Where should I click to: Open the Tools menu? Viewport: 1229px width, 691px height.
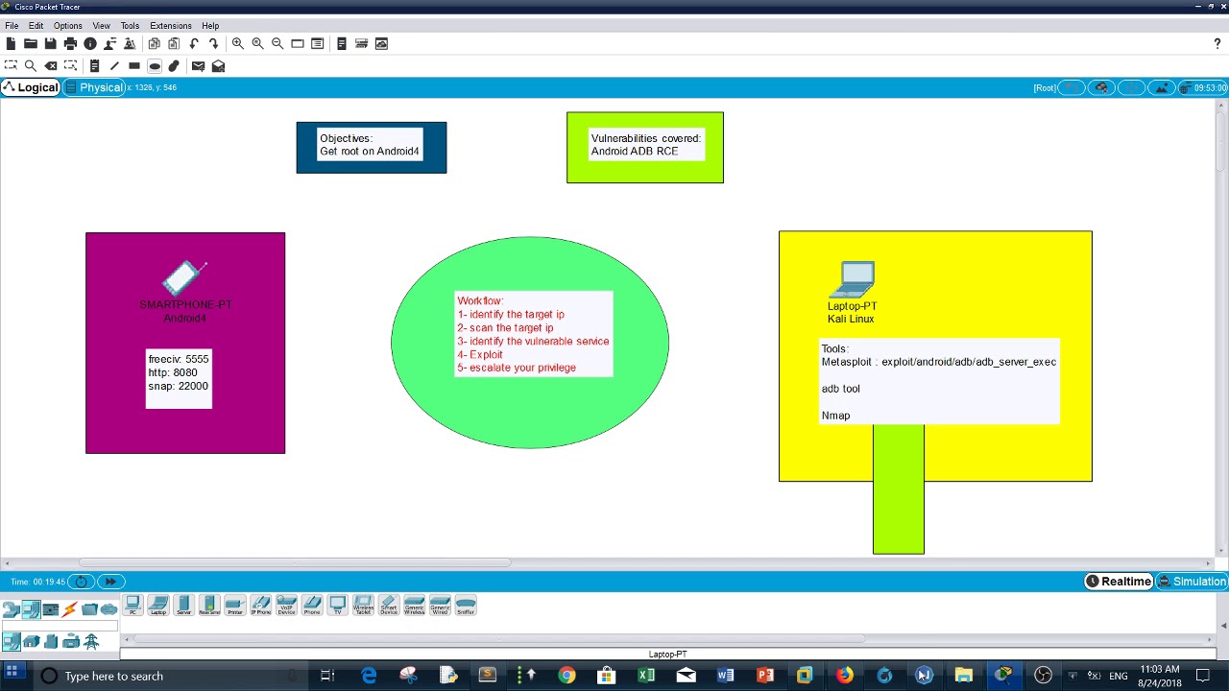[130, 25]
